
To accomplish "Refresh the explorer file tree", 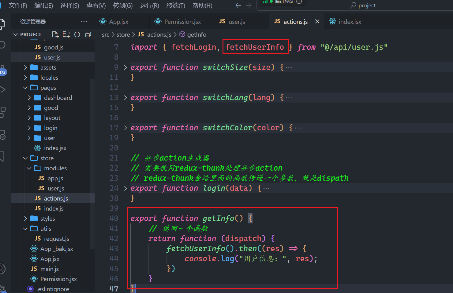I will tap(77, 34).
